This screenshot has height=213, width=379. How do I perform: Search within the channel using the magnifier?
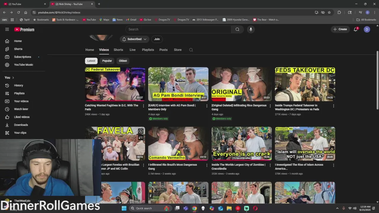pyautogui.click(x=191, y=50)
